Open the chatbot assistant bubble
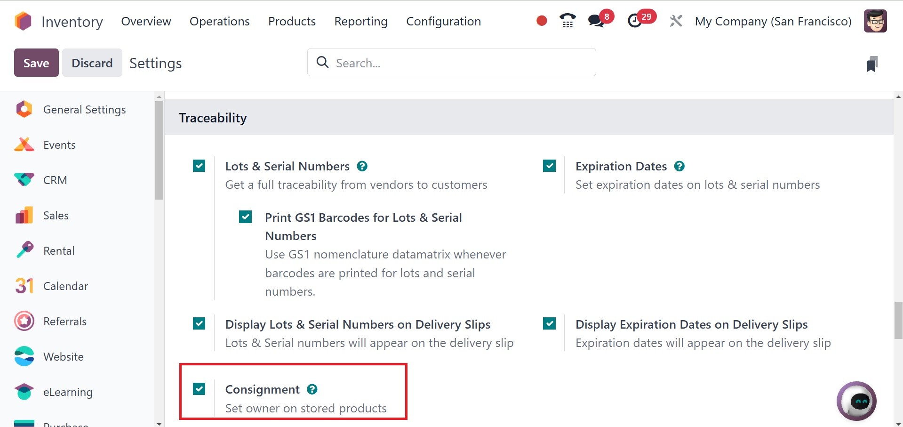The image size is (903, 427). [x=856, y=401]
